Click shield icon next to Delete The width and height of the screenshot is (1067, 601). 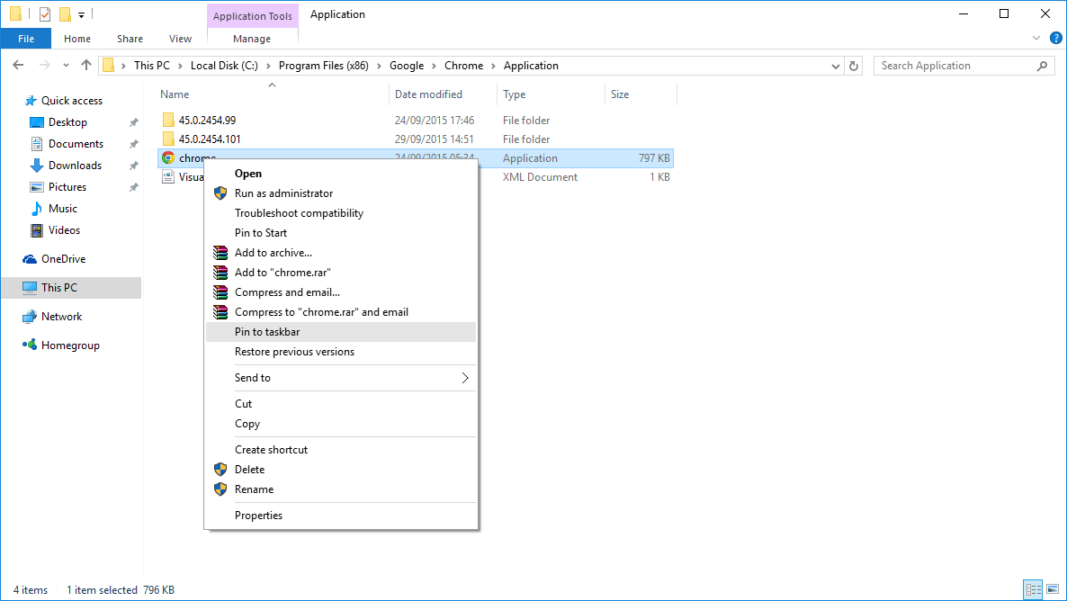tap(220, 470)
